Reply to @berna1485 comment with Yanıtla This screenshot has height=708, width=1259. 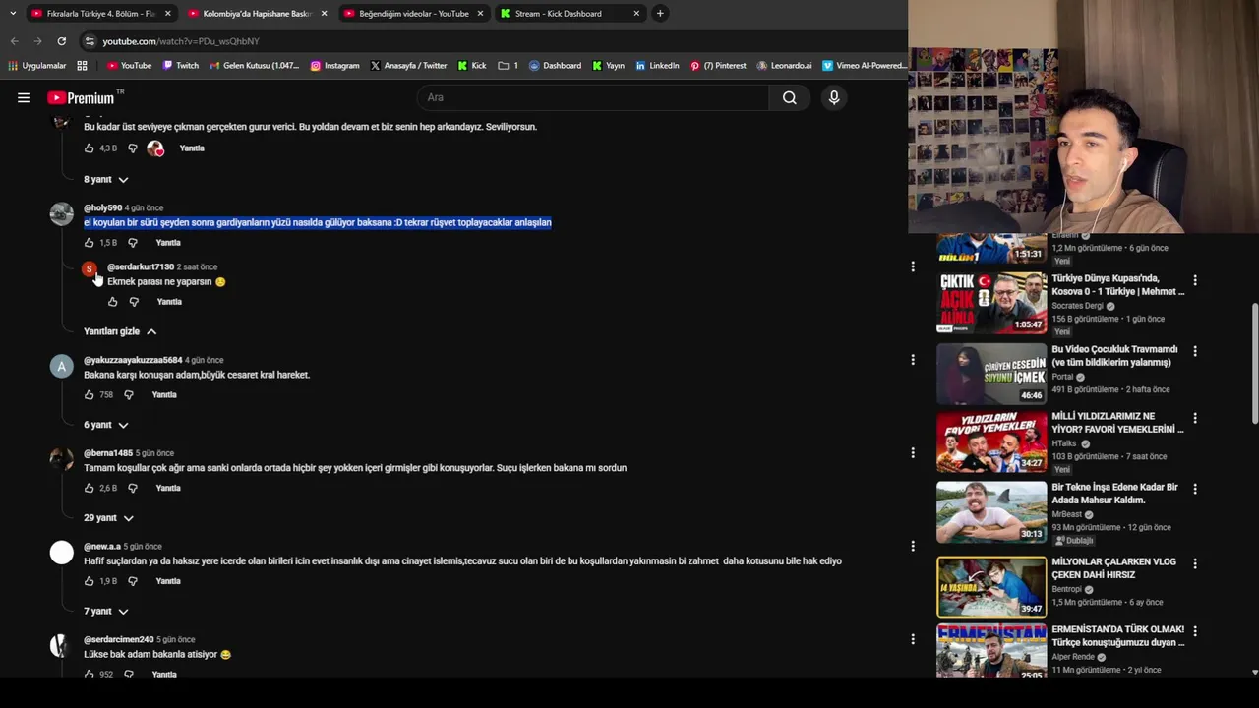[168, 489]
